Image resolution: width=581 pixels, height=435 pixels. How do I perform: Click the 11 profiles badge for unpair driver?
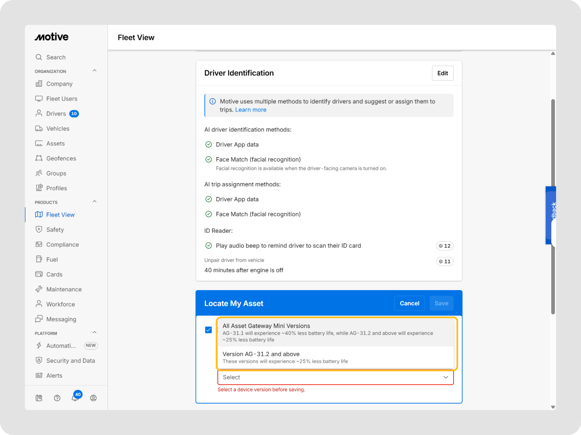point(445,261)
